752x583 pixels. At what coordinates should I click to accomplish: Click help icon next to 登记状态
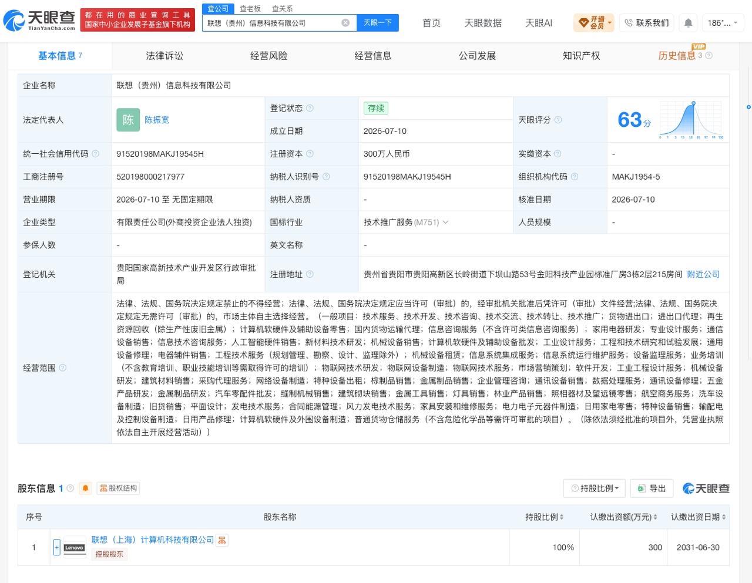pyautogui.click(x=310, y=108)
